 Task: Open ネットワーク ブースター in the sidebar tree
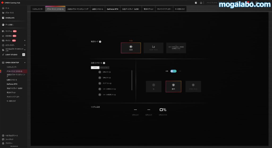pyautogui.click(x=14, y=97)
